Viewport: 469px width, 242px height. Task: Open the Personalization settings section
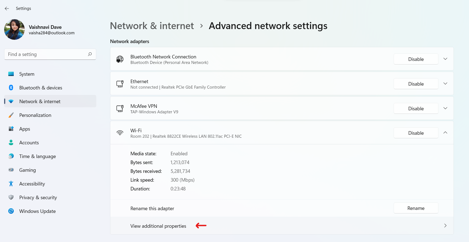[x=35, y=115]
